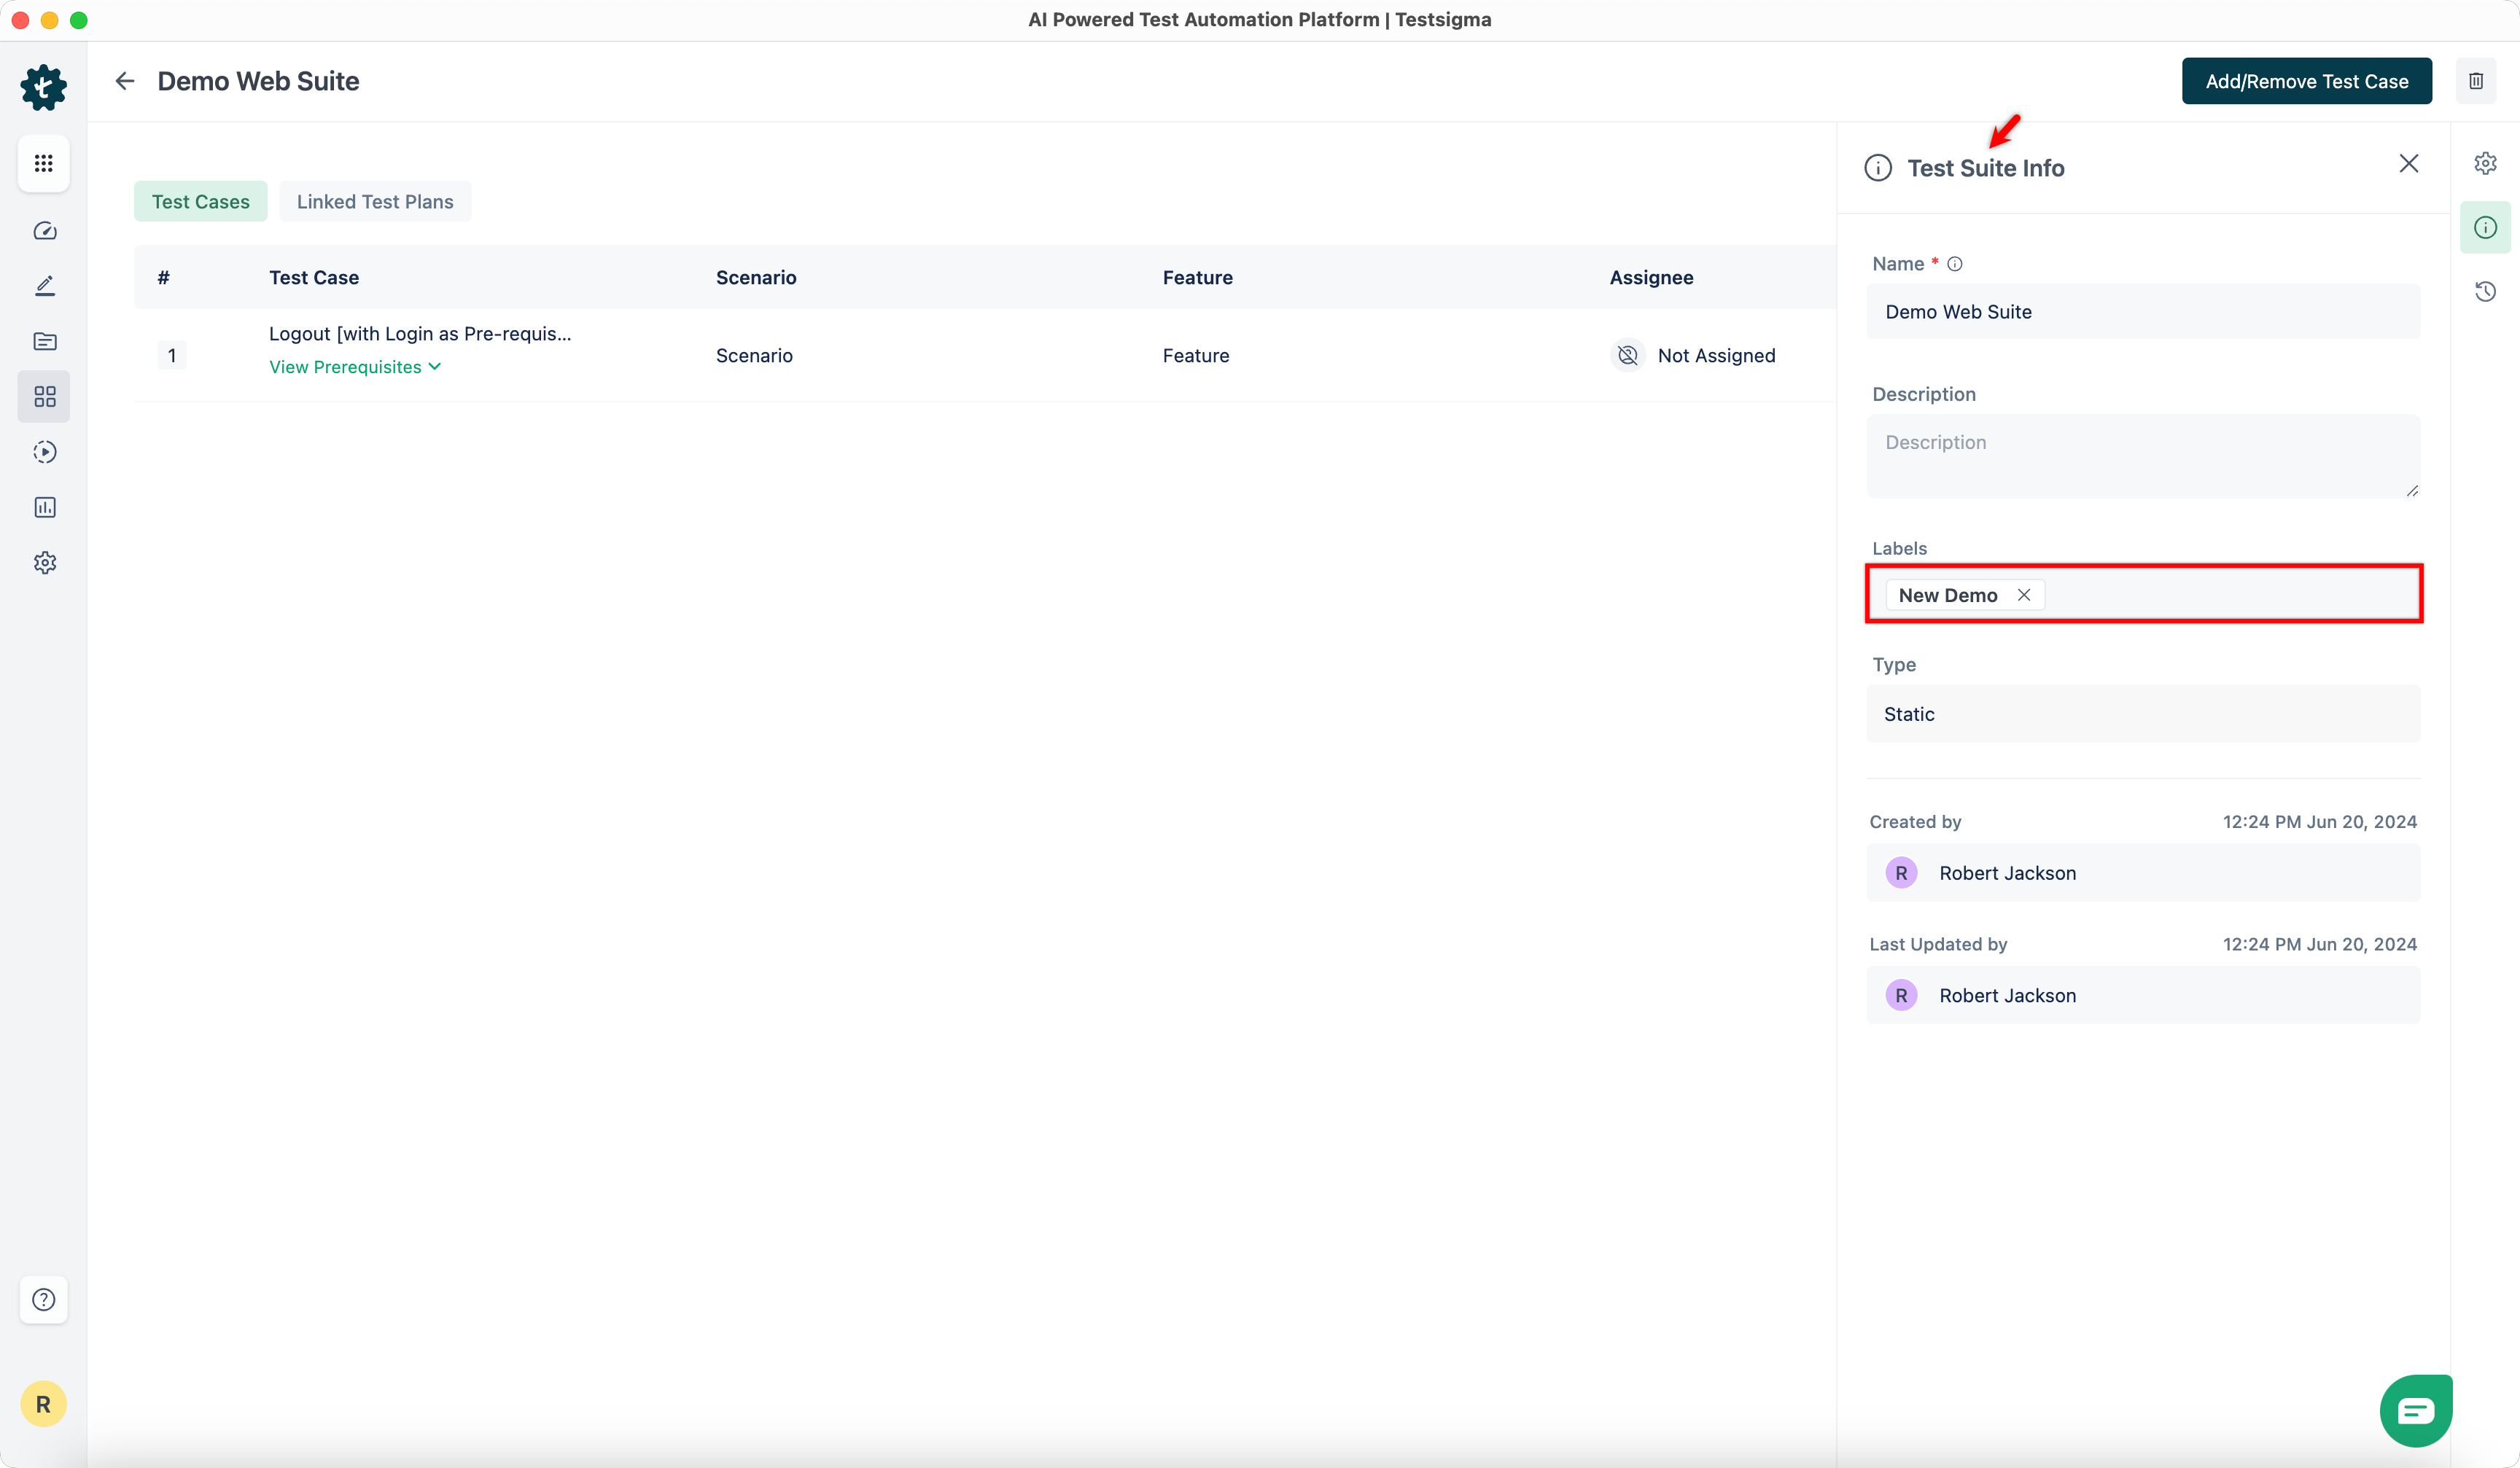
Task: Click the pencil edit icon in sidebar
Action: tap(44, 286)
